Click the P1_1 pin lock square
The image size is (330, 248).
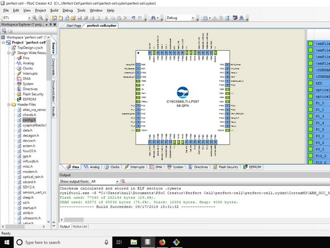(x=310, y=109)
